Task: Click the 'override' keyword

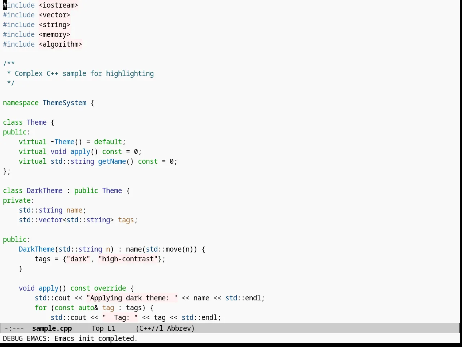Action: tap(110, 288)
